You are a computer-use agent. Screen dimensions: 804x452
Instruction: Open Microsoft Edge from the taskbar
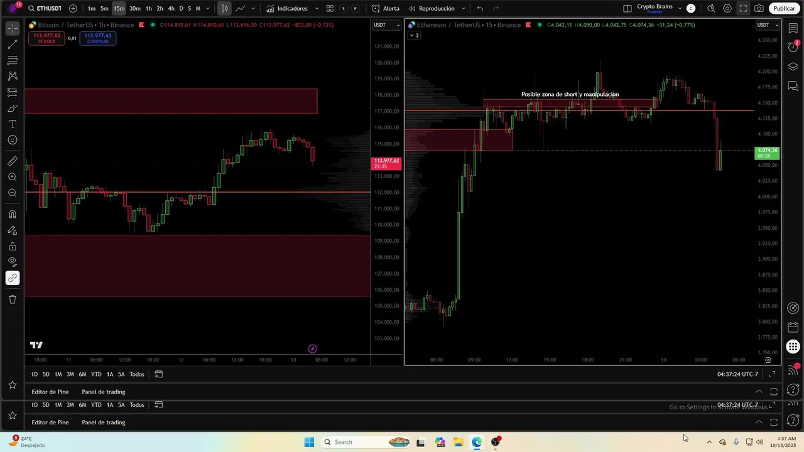pyautogui.click(x=477, y=442)
